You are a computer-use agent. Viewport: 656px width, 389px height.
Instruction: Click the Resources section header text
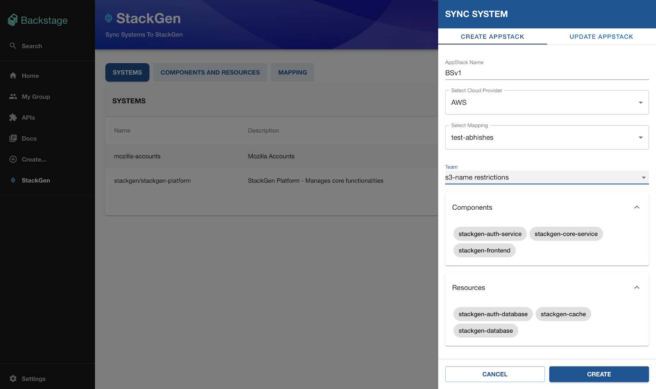(468, 288)
